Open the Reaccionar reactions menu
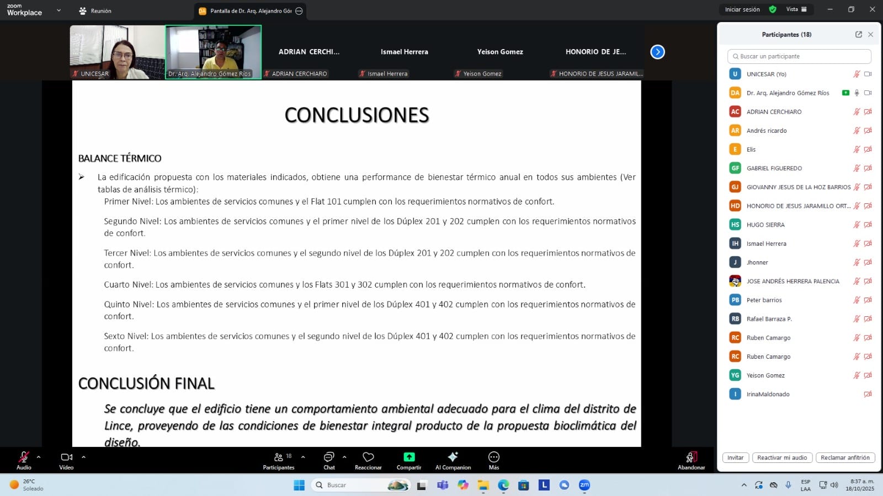Viewport: 883px width, 496px height. point(368,457)
